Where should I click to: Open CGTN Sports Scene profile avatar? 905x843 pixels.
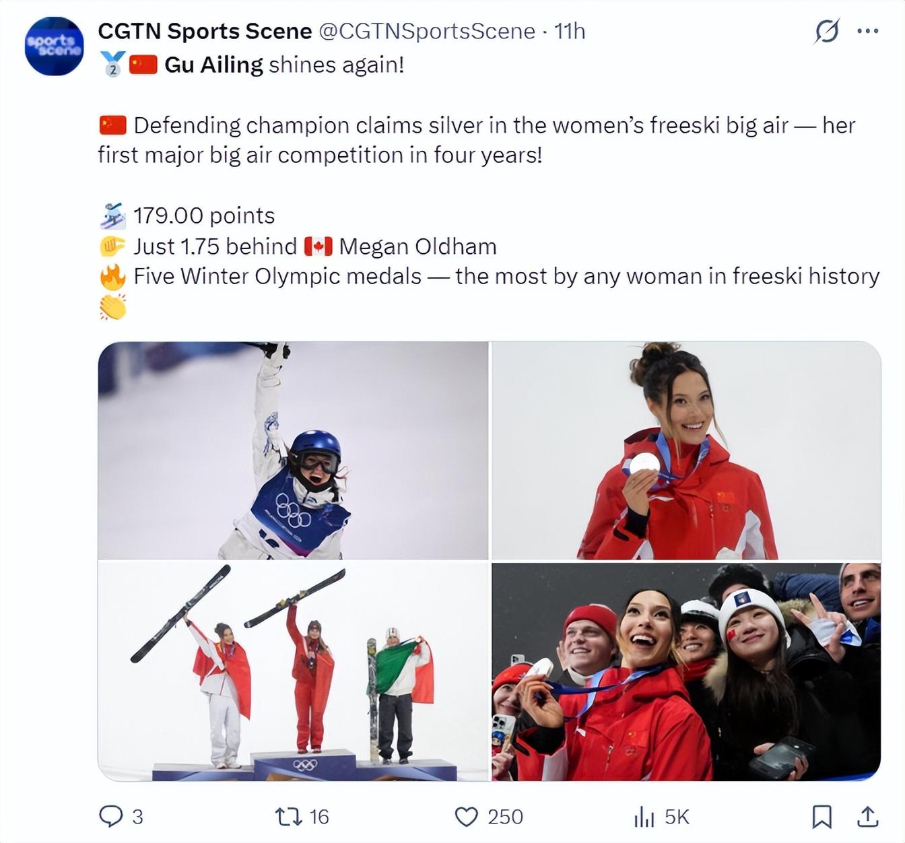tap(54, 46)
